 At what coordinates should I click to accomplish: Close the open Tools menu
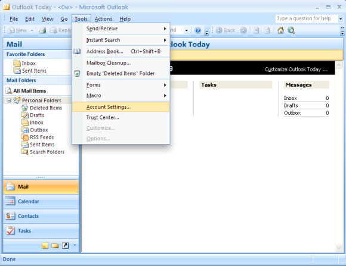point(81,19)
